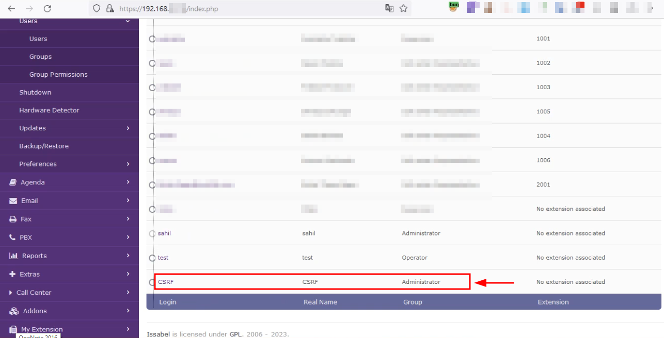Click extension value 2001
The height and width of the screenshot is (338, 664).
(x=543, y=184)
